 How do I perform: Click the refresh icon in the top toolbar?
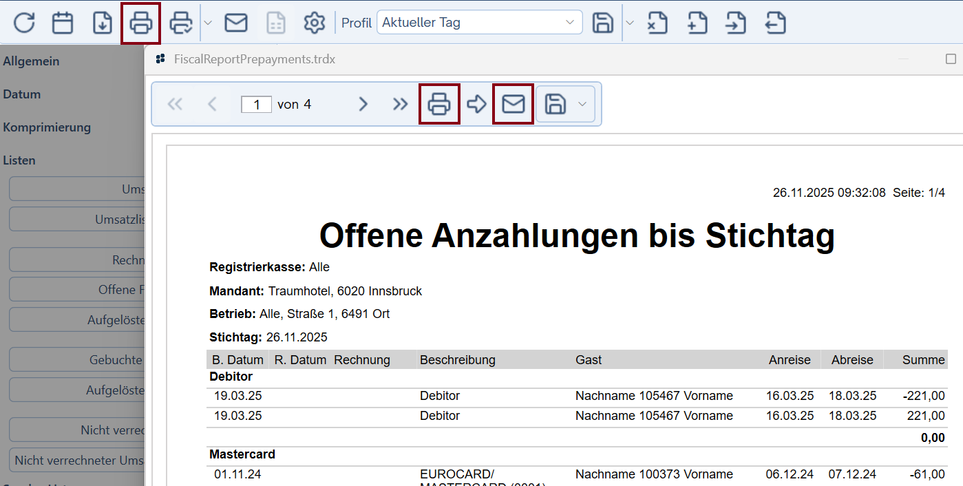click(x=24, y=23)
